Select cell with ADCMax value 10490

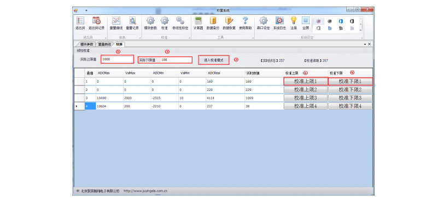coord(109,97)
